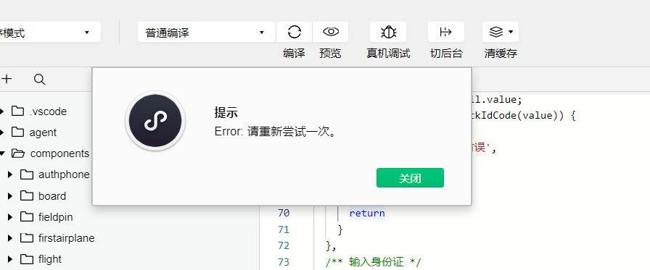Click the 真机调试 label

(x=388, y=54)
